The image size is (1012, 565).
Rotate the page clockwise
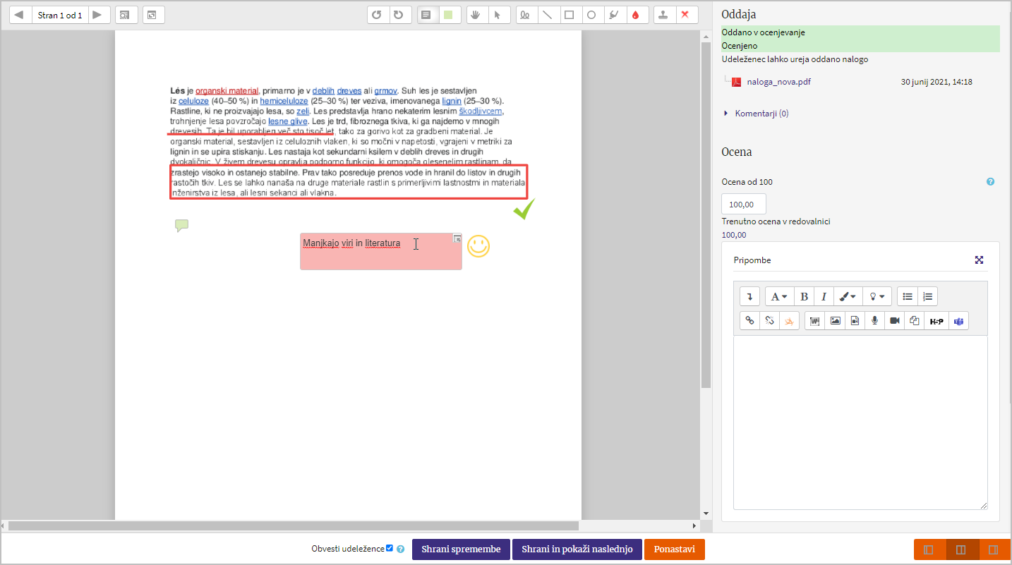400,15
